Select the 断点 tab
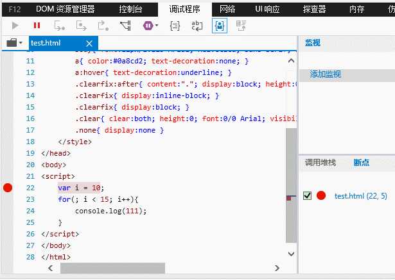 click(362, 163)
